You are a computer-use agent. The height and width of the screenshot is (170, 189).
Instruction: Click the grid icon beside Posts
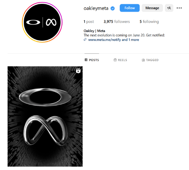click(86, 60)
